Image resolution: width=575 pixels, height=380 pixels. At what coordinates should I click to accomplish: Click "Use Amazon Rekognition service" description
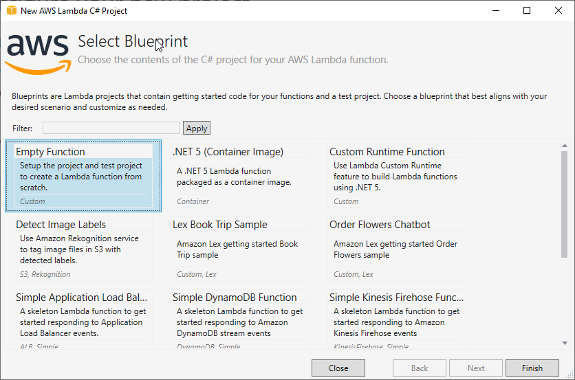pyautogui.click(x=79, y=249)
